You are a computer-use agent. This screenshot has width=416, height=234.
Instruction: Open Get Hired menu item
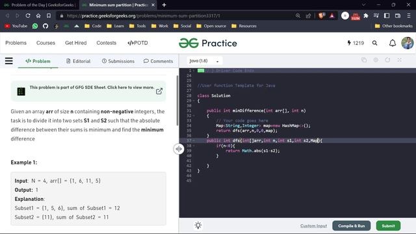76,43
